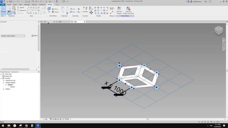228x128 pixels.
Task: Open the Windows Start menu
Action: click(3, 126)
